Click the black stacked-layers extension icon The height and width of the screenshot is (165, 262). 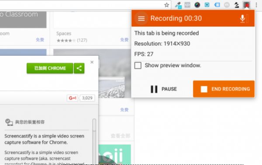point(236,5)
